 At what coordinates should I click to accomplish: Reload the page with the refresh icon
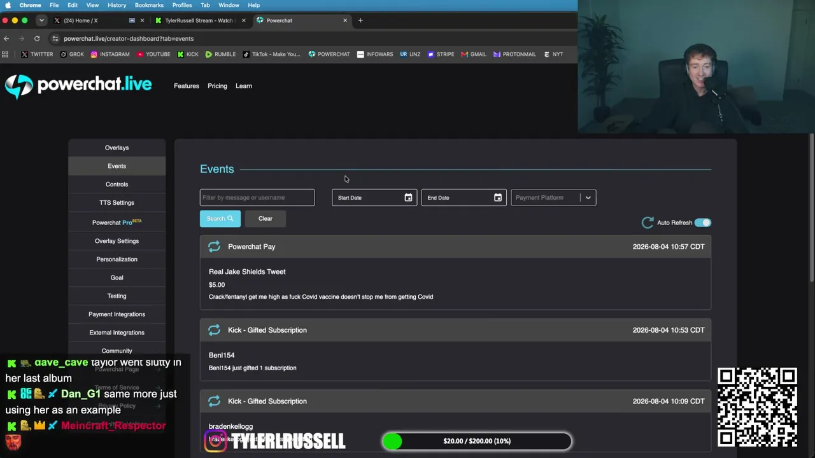coord(37,38)
